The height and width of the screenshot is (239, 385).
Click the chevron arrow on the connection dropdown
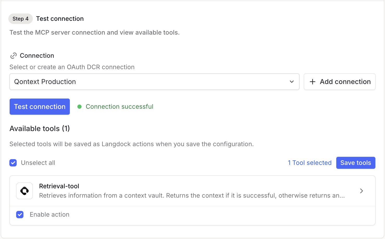point(292,82)
